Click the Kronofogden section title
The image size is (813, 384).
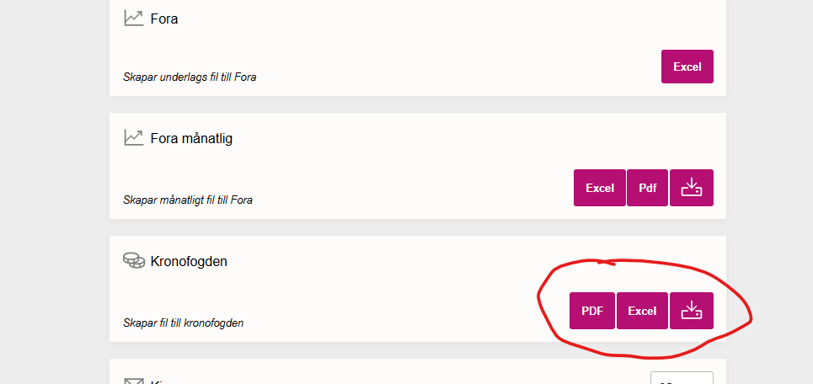pos(189,262)
